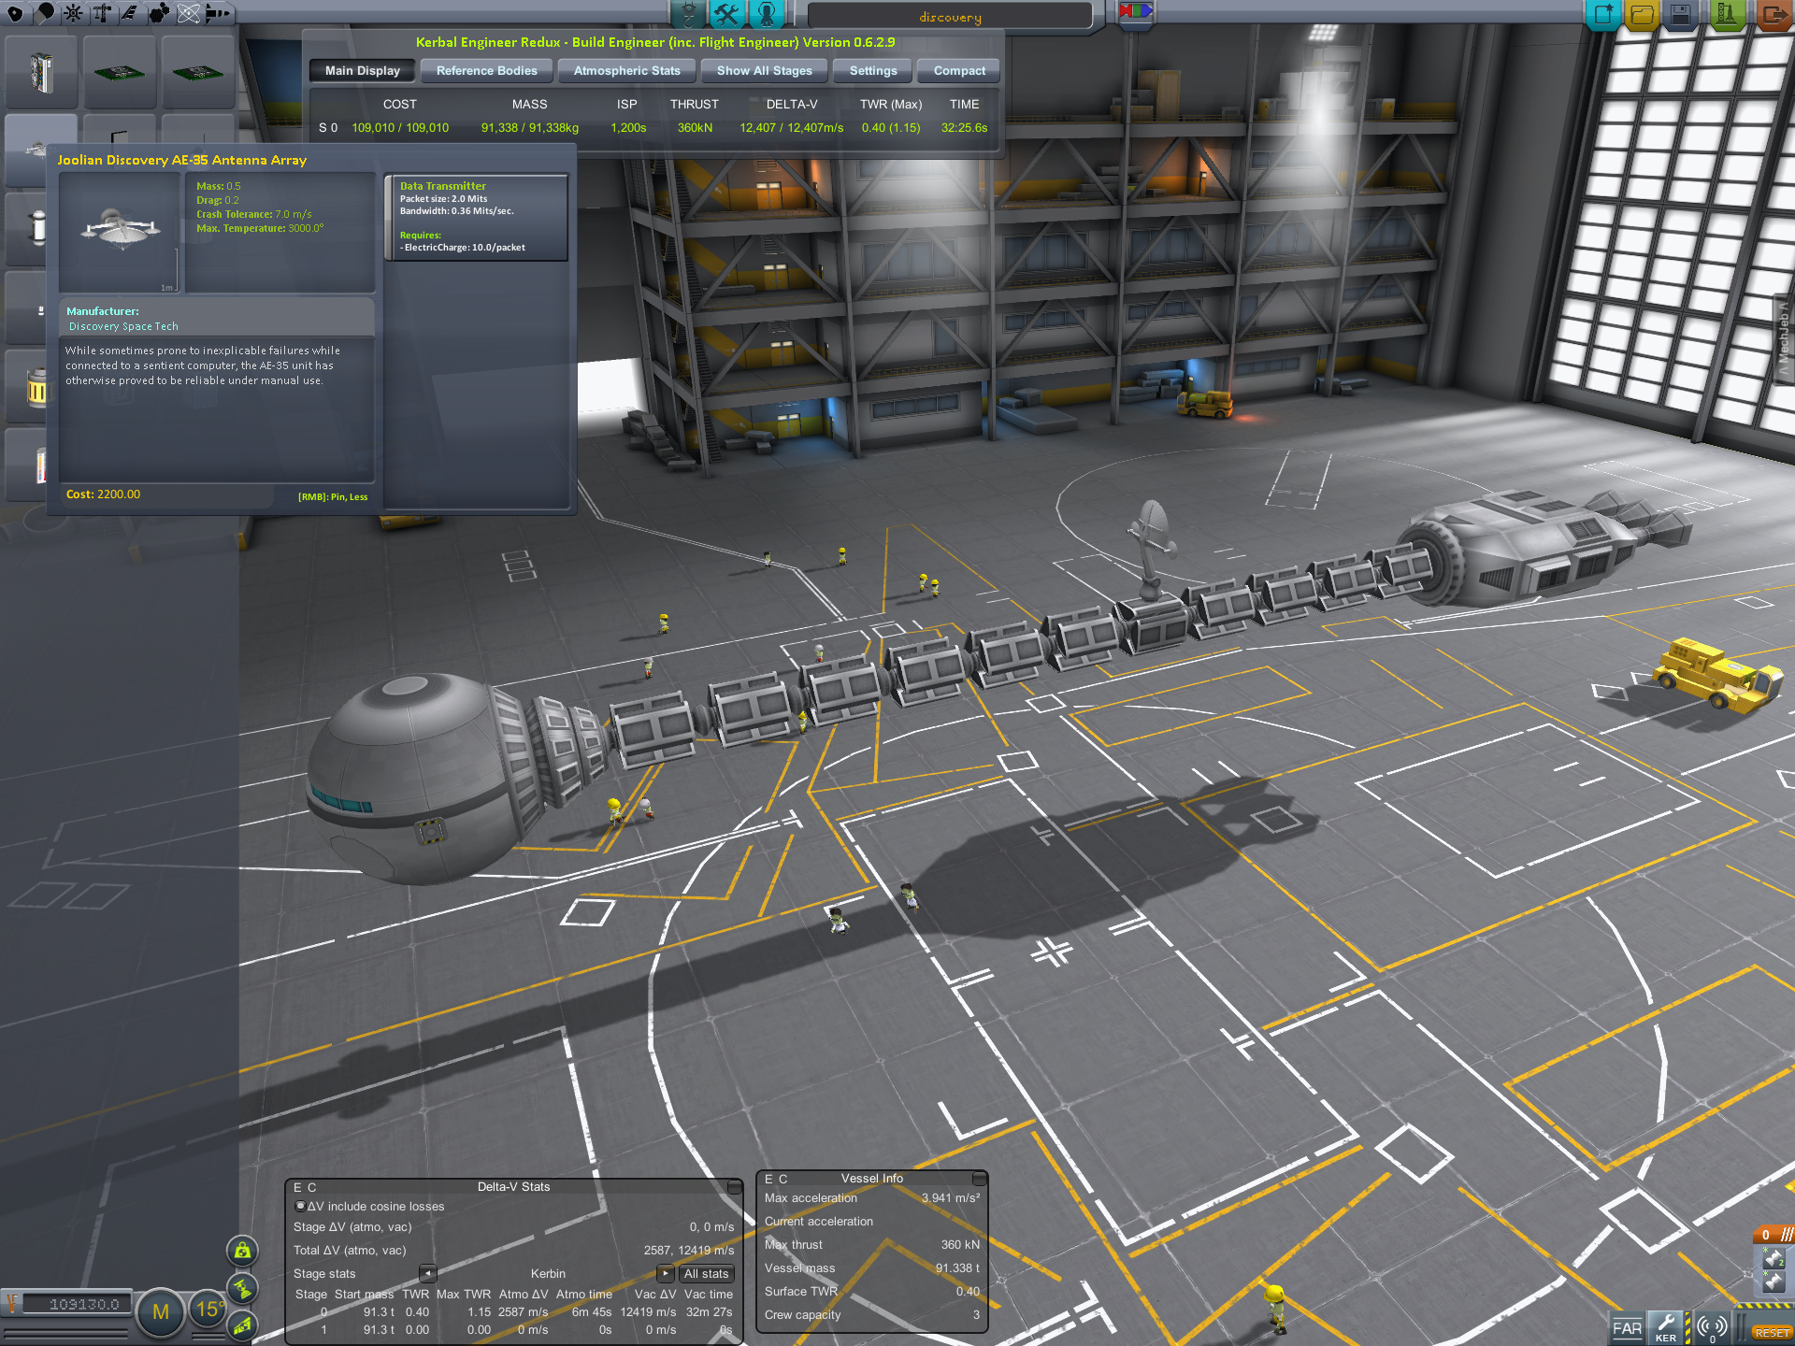Open the Pods parts category

pos(15,13)
